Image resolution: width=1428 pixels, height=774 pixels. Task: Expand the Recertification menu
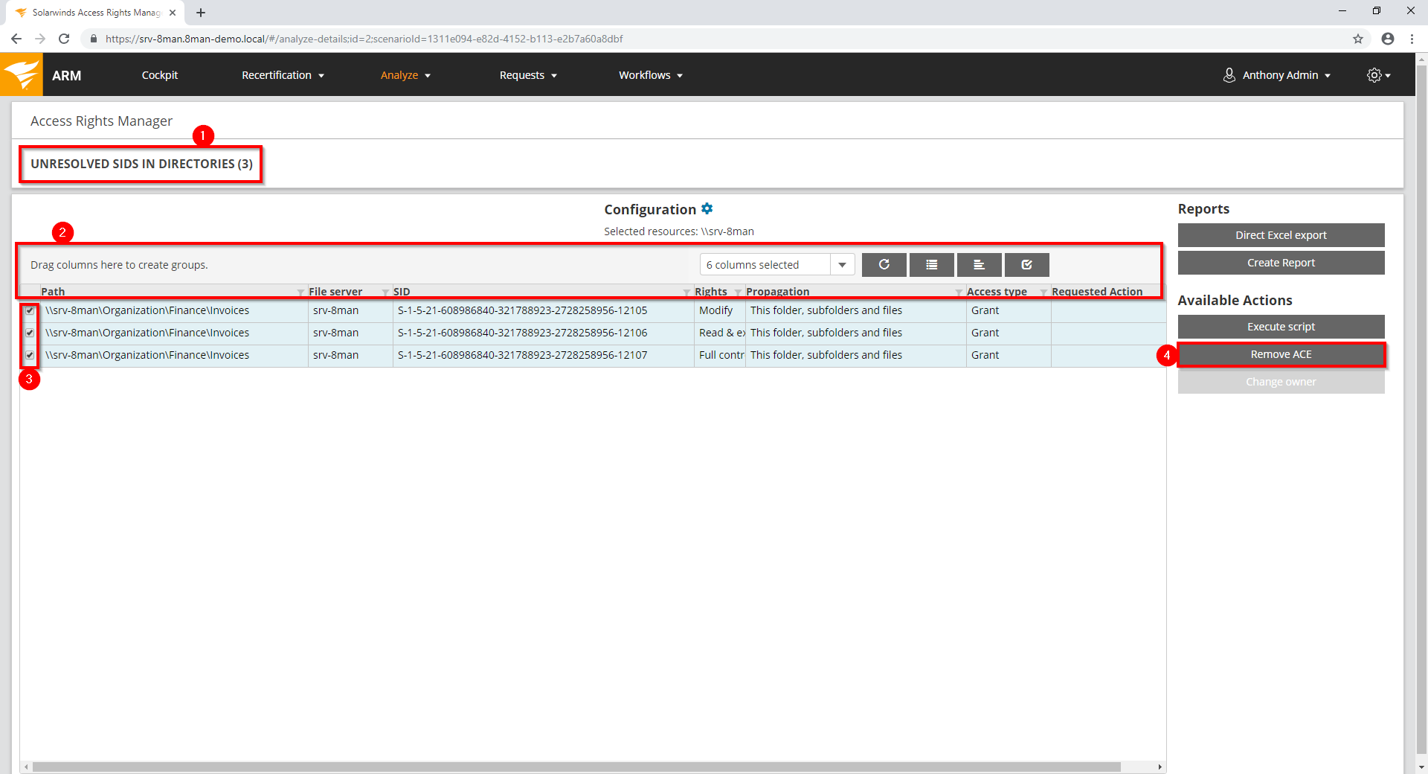pos(283,75)
